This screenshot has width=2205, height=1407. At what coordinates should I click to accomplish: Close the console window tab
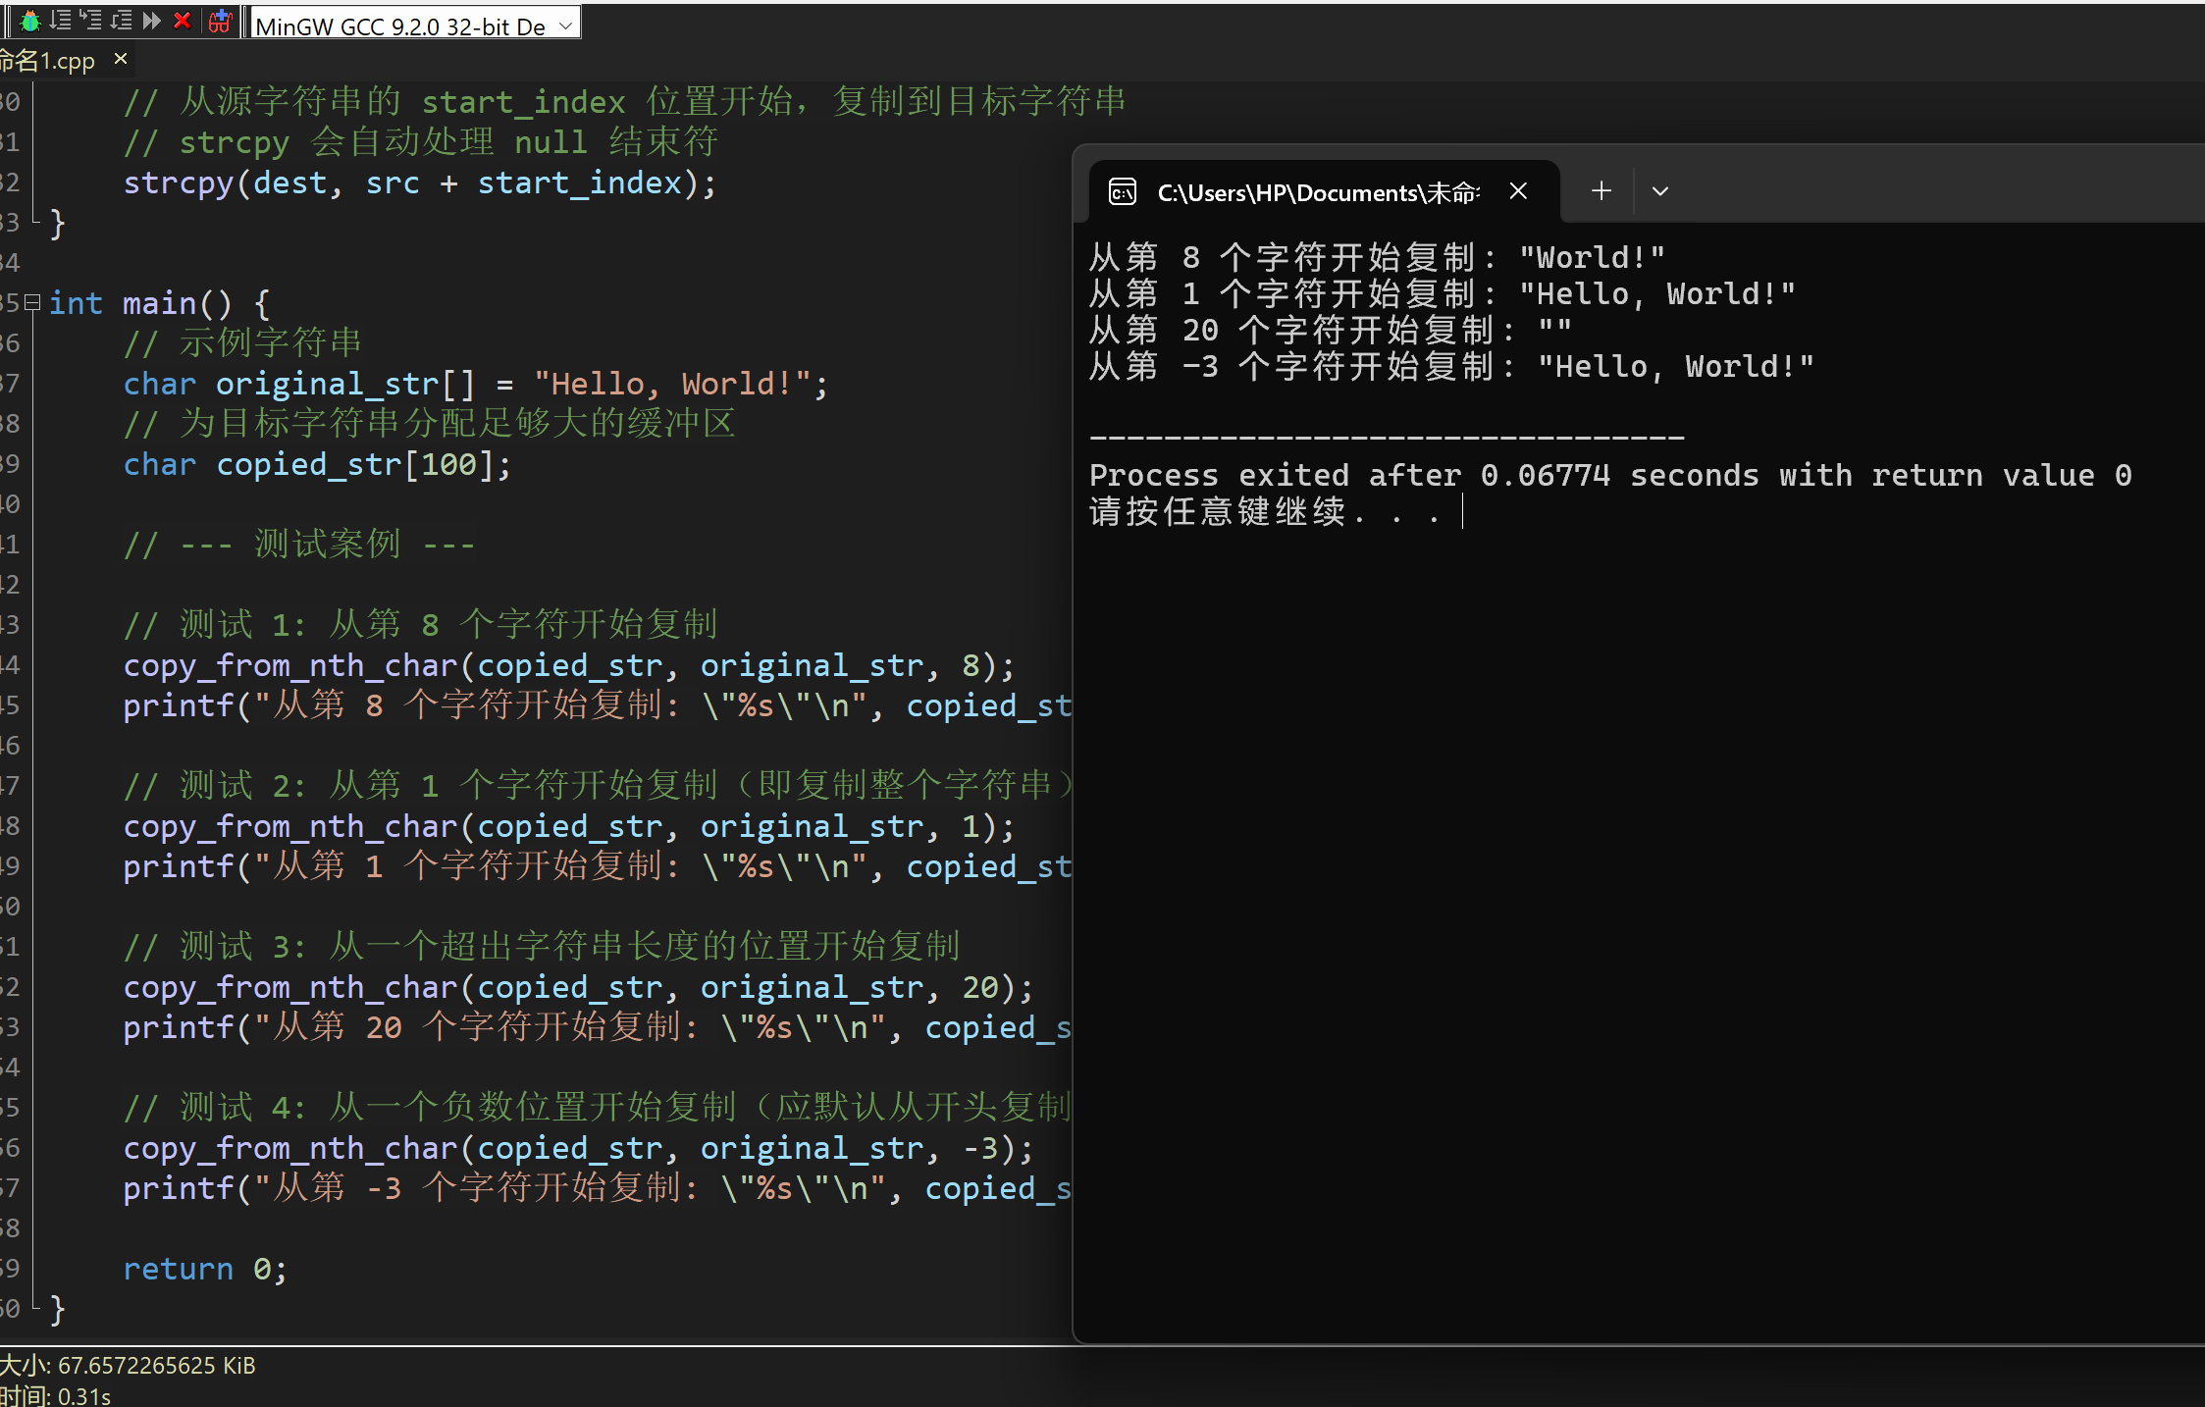click(x=1518, y=191)
